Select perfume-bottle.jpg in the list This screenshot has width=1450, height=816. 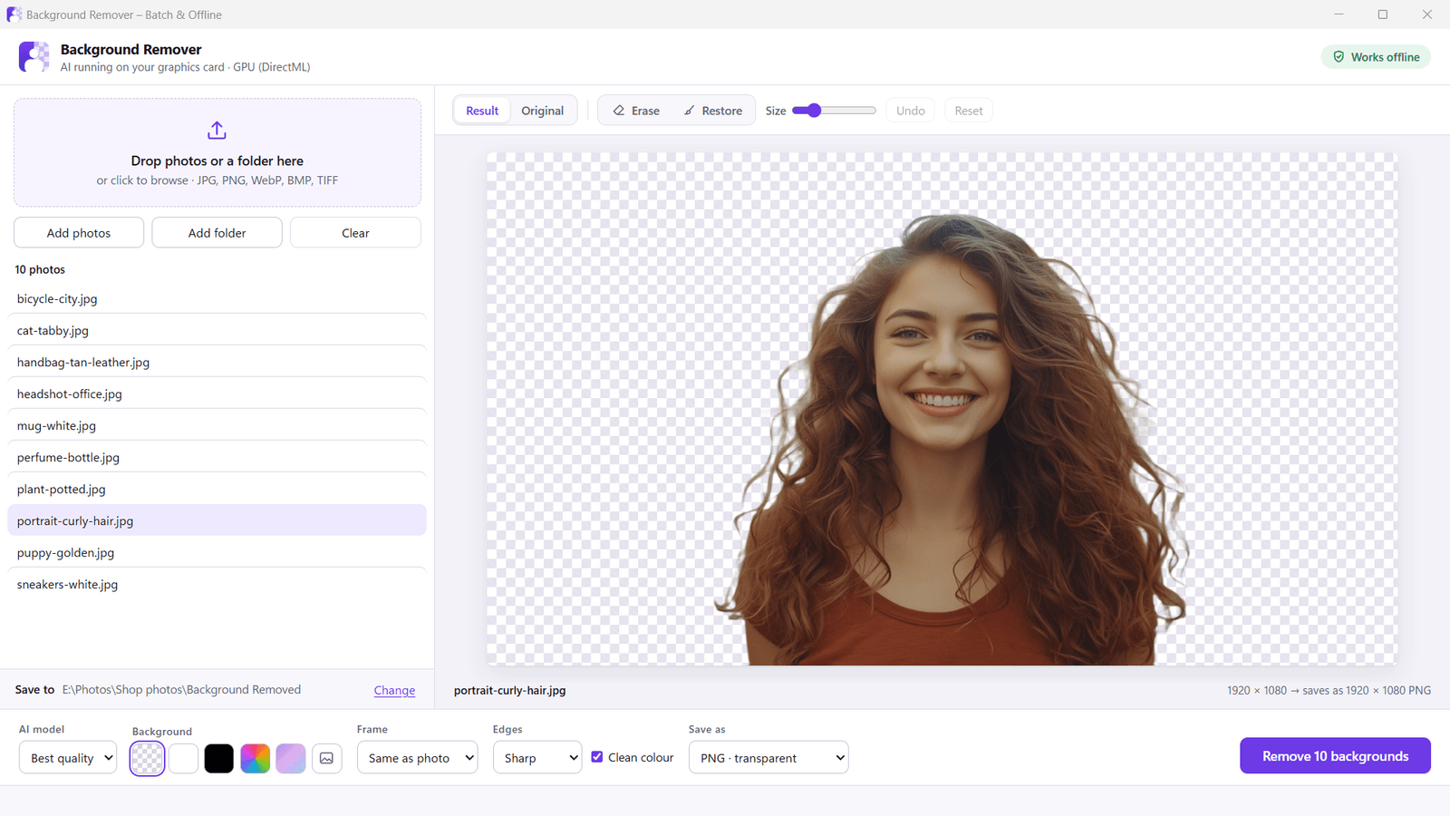click(217, 457)
